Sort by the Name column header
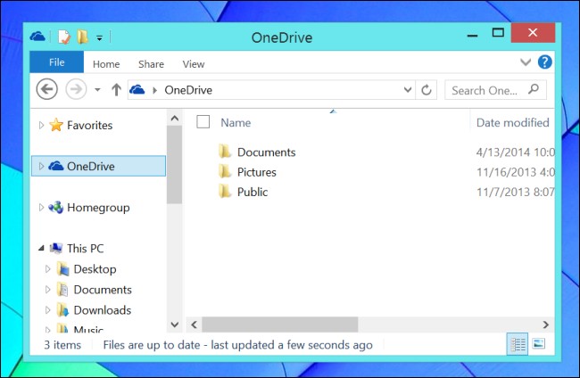This screenshot has height=378, width=580. (x=236, y=123)
